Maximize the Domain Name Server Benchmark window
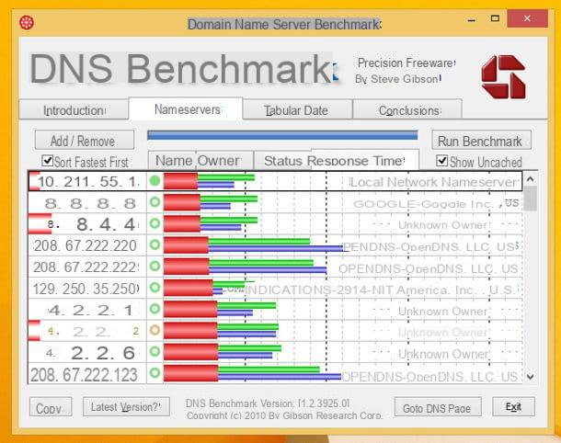The width and height of the screenshot is (561, 443). pos(495,18)
